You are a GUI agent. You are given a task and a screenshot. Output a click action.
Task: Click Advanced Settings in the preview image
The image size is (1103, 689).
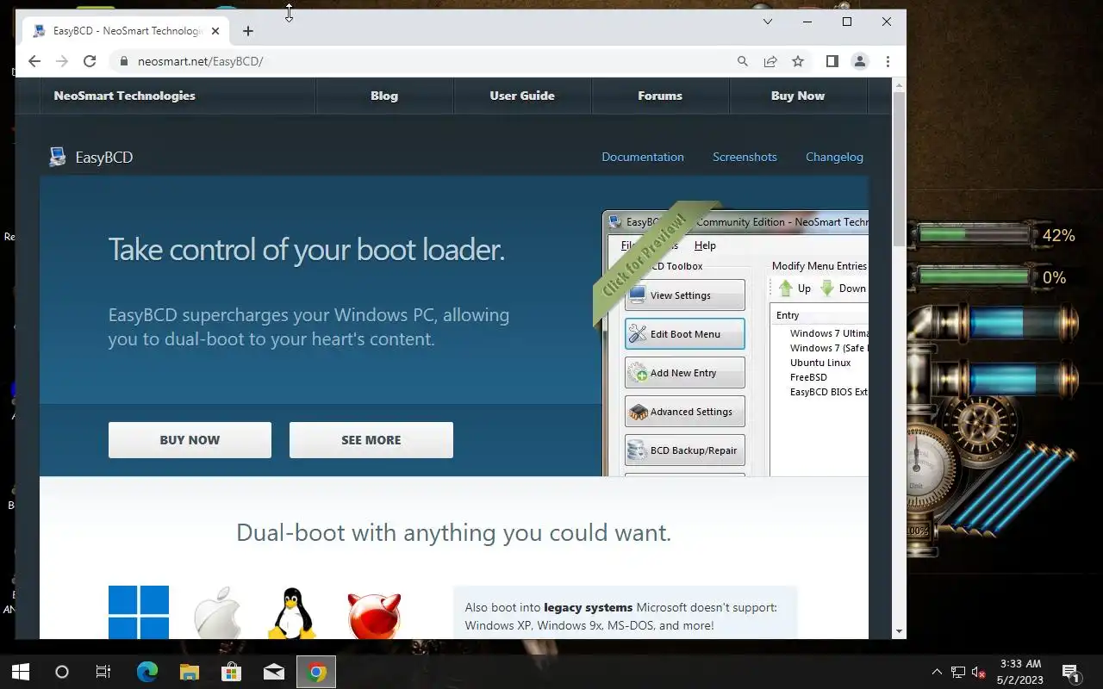coord(685,412)
